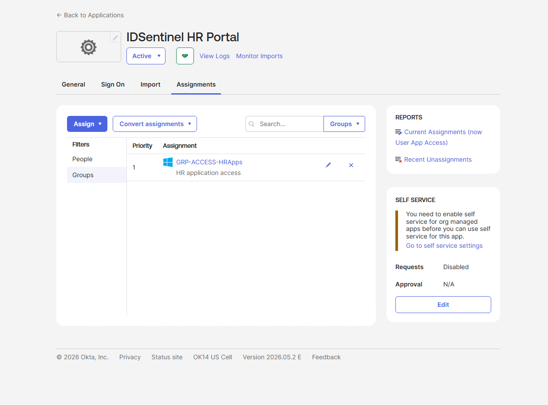Open Current Assignments report link
Image resolution: width=548 pixels, height=405 pixels.
(x=439, y=137)
